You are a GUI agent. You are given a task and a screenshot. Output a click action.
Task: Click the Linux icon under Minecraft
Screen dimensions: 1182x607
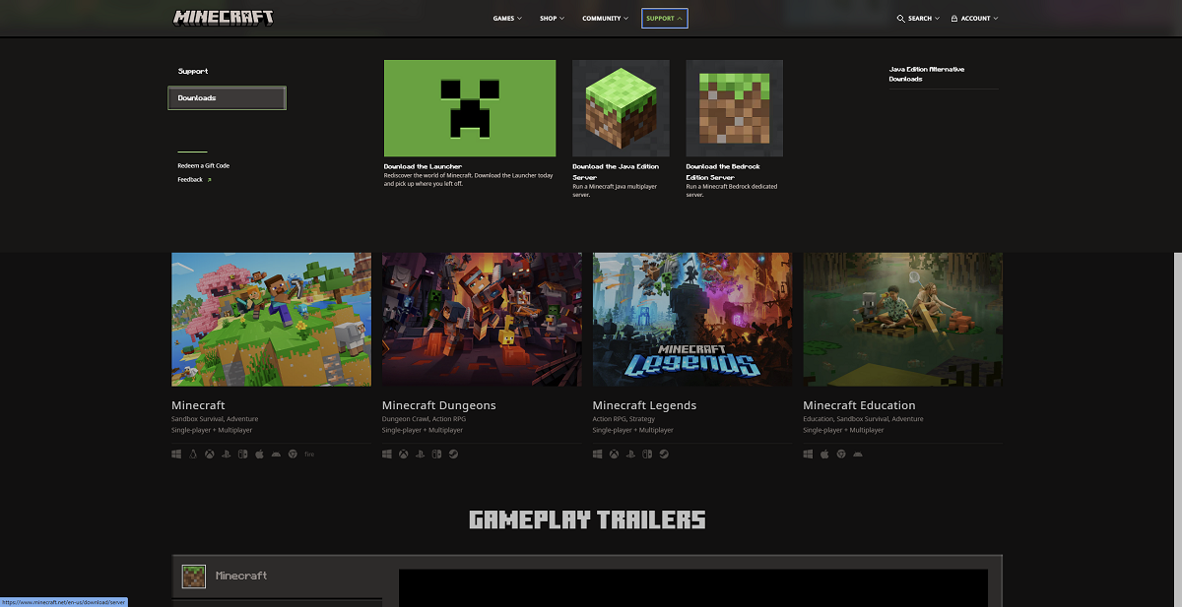click(x=193, y=454)
